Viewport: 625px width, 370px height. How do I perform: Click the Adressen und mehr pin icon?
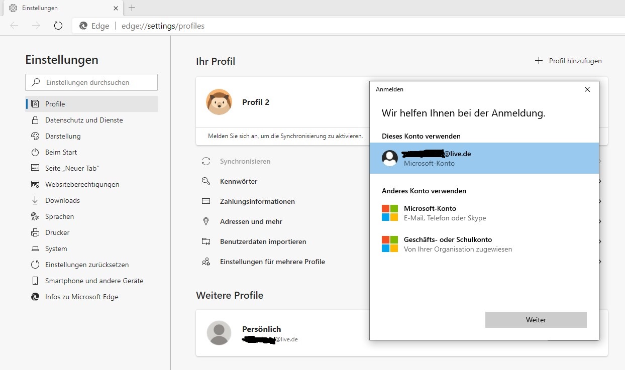pos(206,221)
